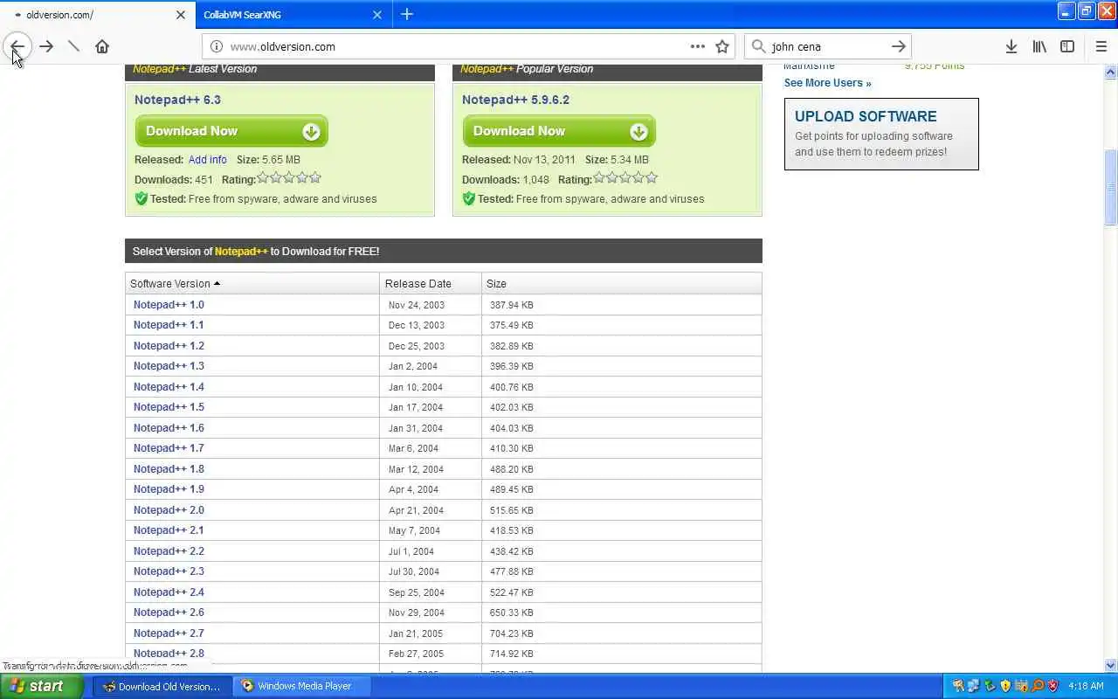Viewport: 1118px width, 699px height.
Task: Open the Firefox hamburger menu
Action: coord(1101,46)
